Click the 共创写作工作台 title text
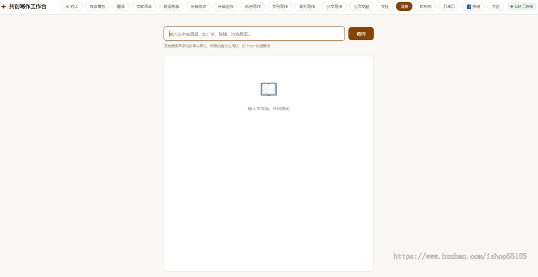Viewport: 538px width, 277px height. coord(27,7)
